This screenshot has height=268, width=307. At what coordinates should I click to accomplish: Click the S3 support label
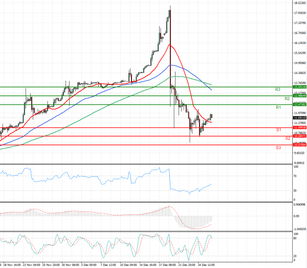[x=278, y=148]
